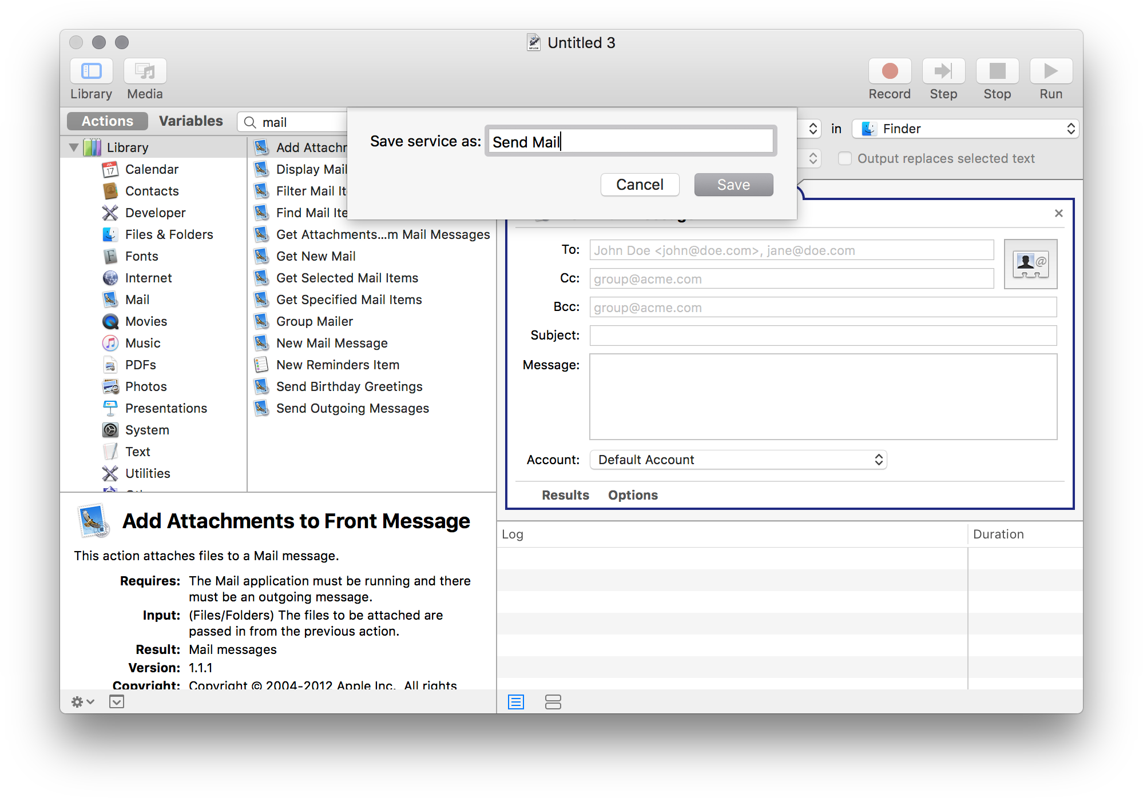The height and width of the screenshot is (798, 1143).
Task: Select the Photos library category
Action: click(x=146, y=386)
